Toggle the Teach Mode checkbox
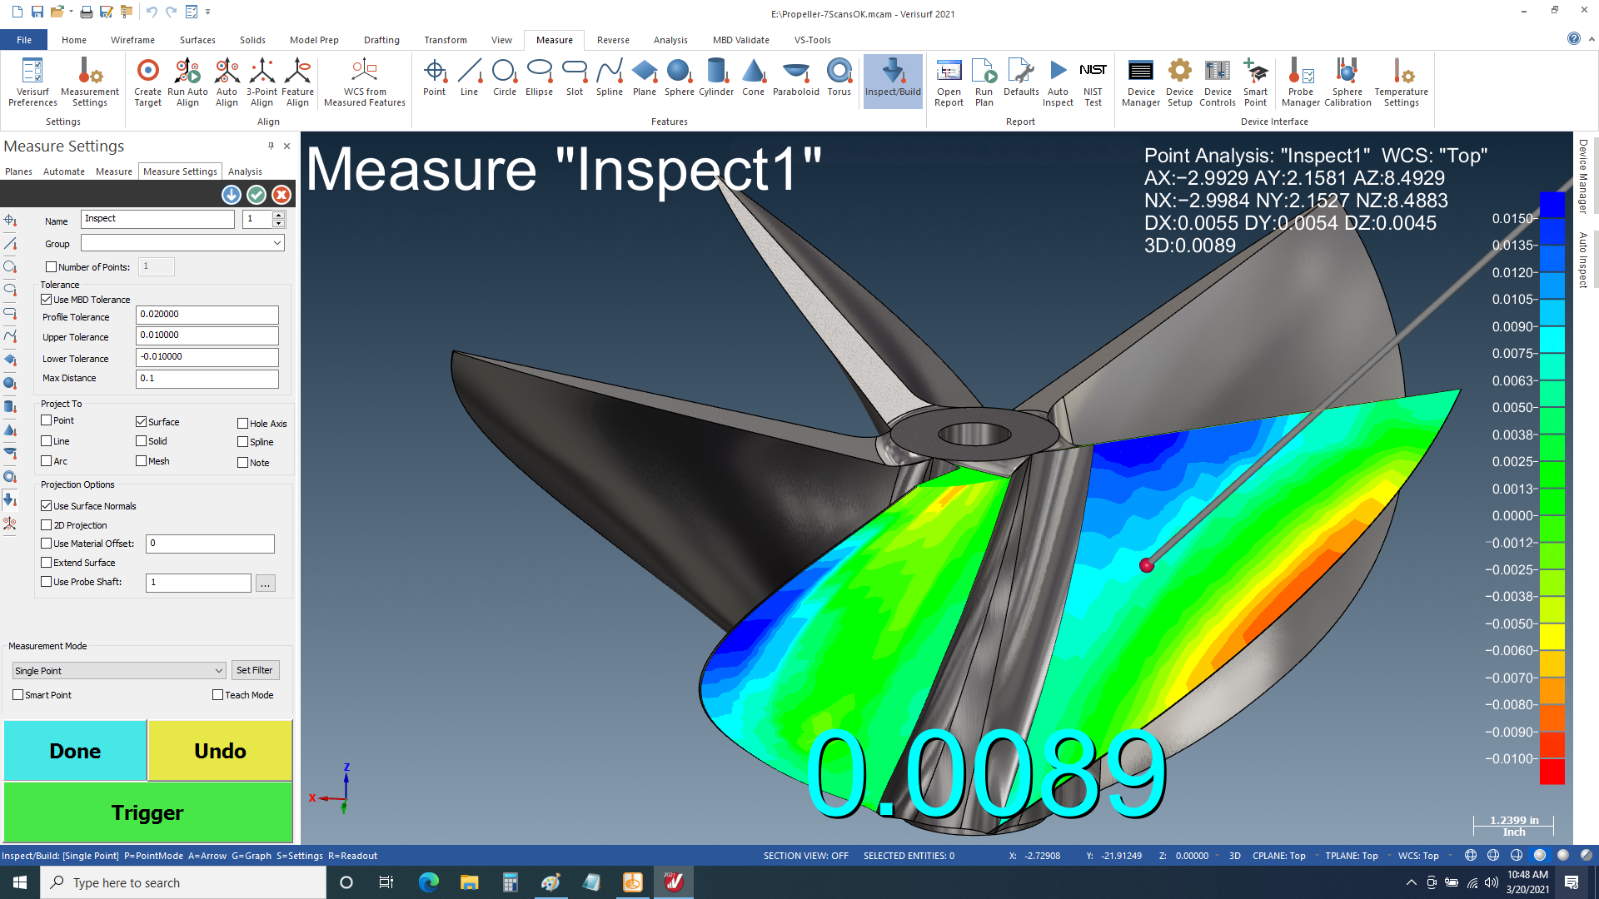 click(218, 695)
